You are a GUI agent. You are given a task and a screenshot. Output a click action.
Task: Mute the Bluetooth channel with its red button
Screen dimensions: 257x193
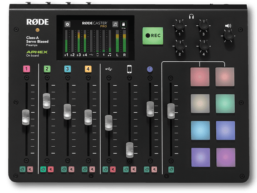(154, 169)
